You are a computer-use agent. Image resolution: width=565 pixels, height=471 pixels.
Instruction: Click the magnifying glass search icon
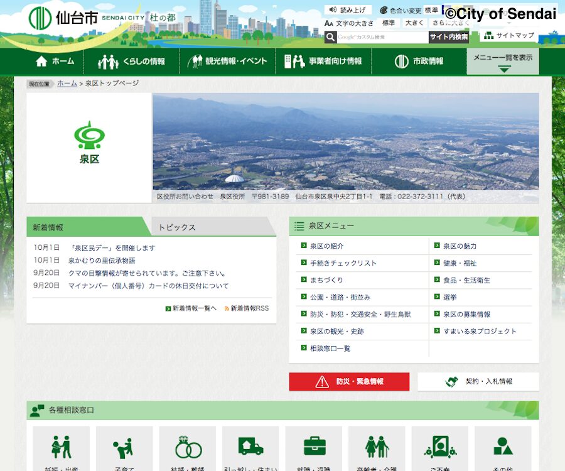[330, 37]
